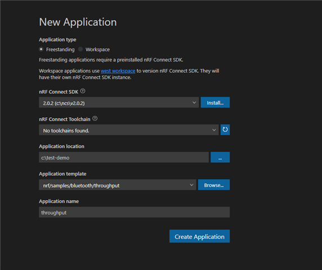The width and height of the screenshot is (322, 270).
Task: Click the Application template label
Action: click(x=62, y=174)
